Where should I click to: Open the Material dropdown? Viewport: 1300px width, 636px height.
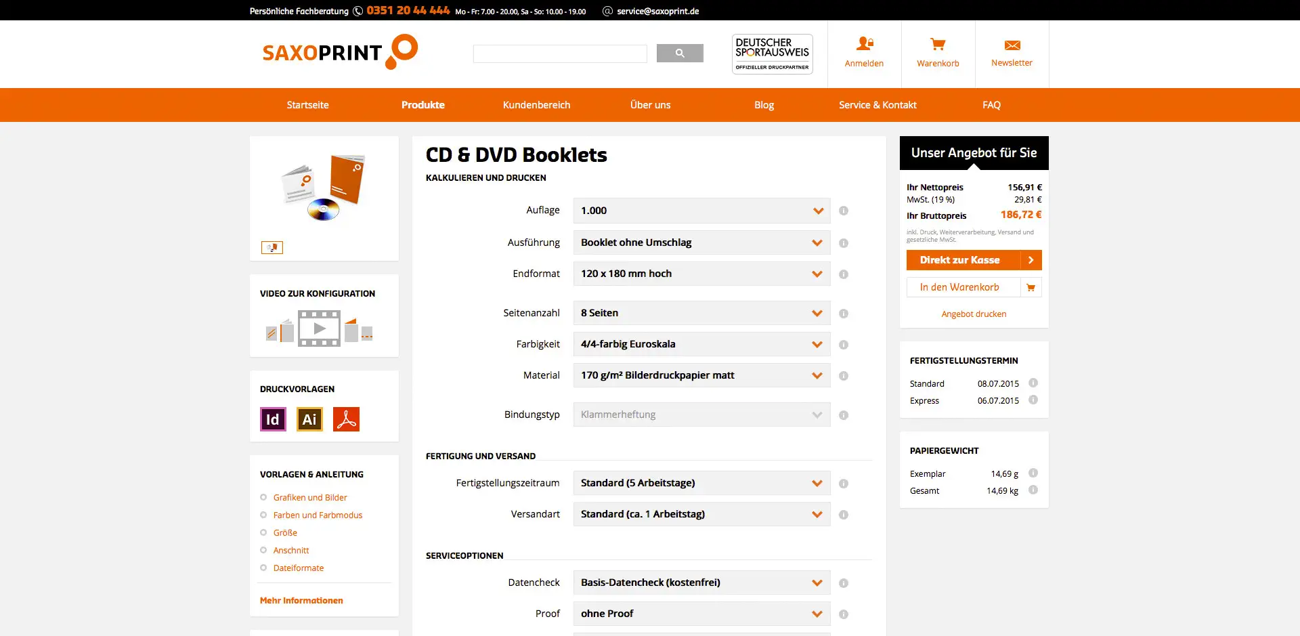point(701,375)
